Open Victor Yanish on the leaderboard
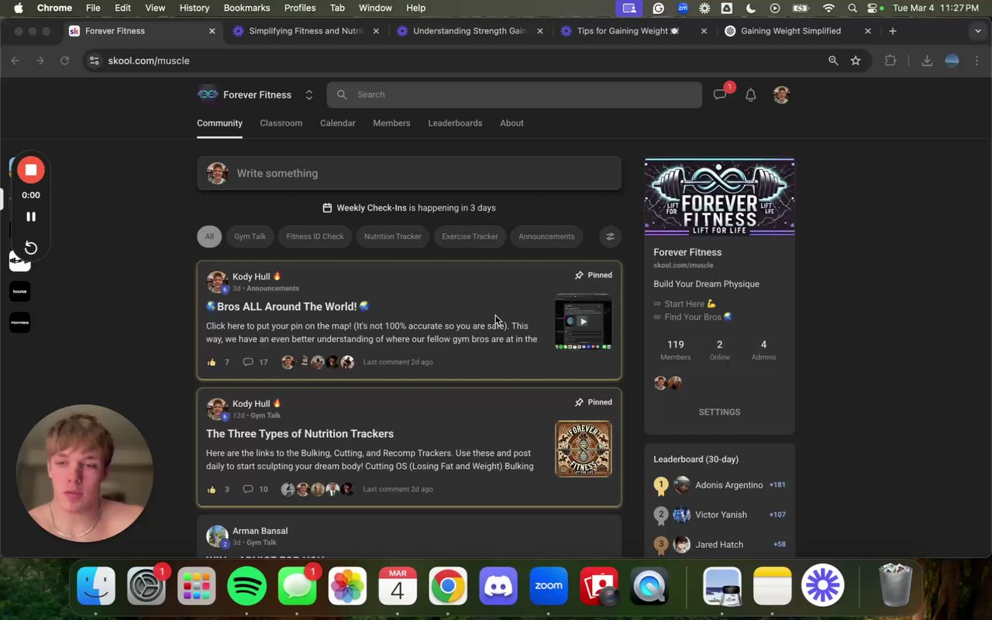 pyautogui.click(x=721, y=515)
